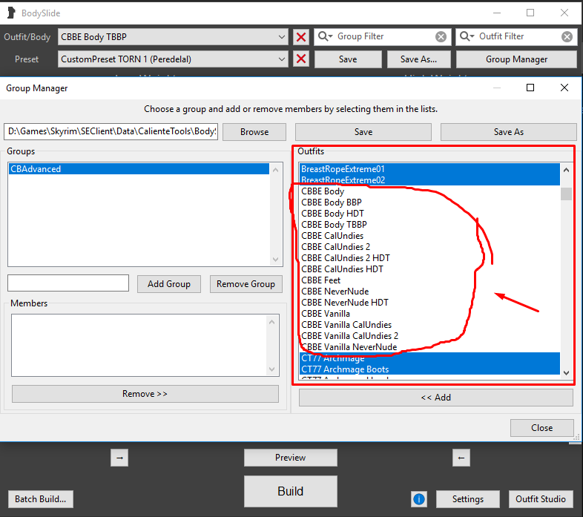Screen dimensions: 583x517
Task: Clear the Group Filter search field
Action: click(x=441, y=37)
